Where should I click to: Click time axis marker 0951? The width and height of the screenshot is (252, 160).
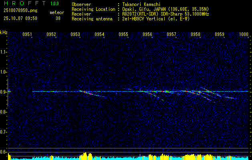[x=27, y=34]
